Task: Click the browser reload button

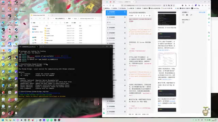Action: [110, 5]
